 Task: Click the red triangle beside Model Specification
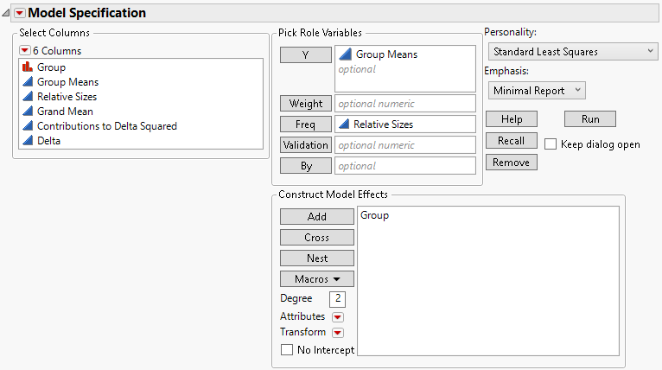click(21, 13)
